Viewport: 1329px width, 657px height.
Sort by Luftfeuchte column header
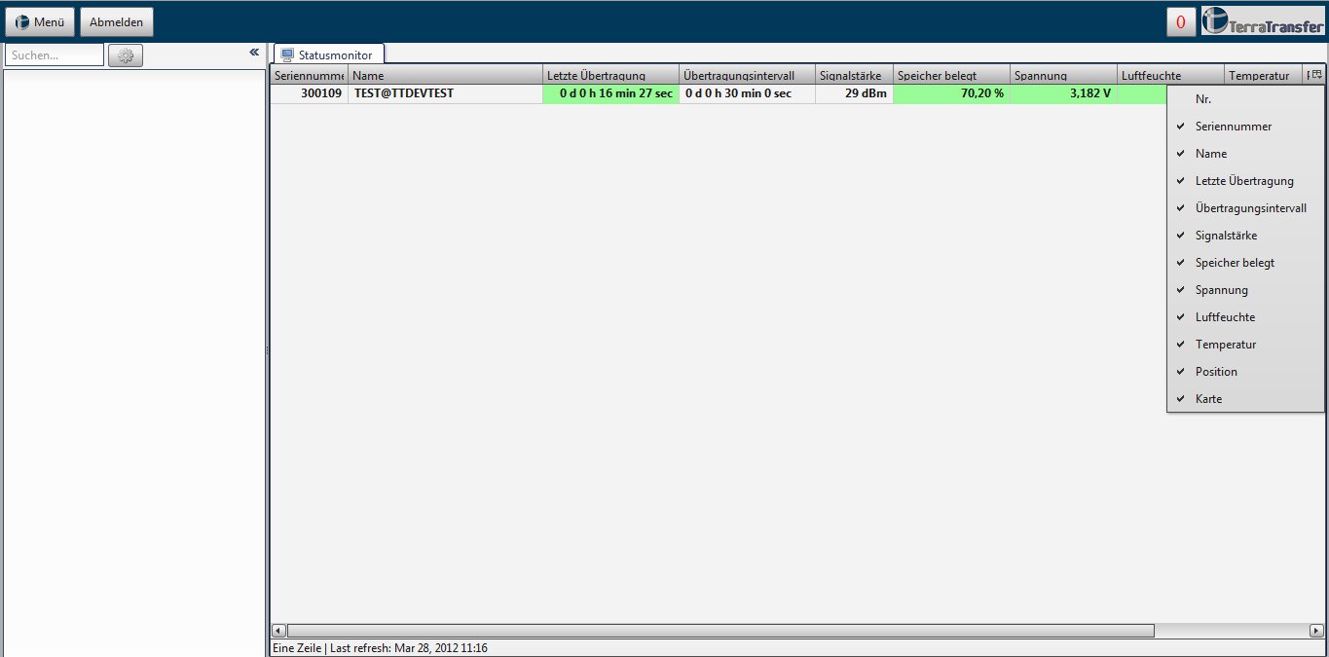click(x=1170, y=75)
